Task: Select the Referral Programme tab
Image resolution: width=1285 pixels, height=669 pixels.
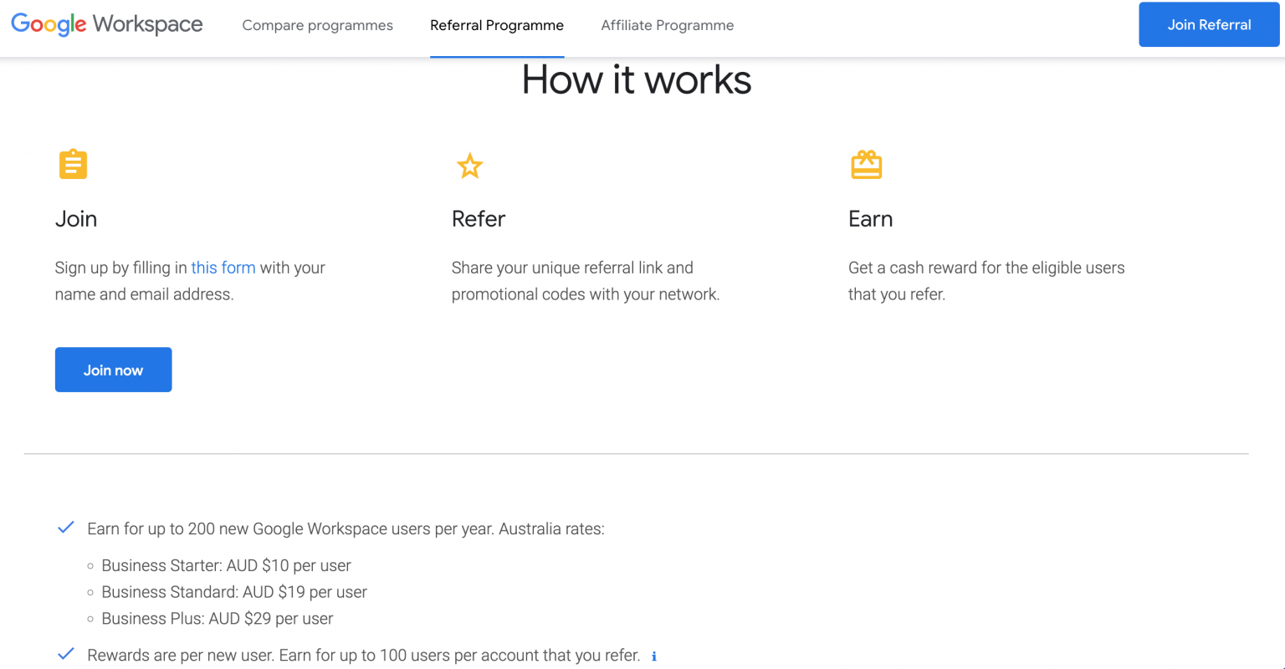Action: click(x=497, y=25)
